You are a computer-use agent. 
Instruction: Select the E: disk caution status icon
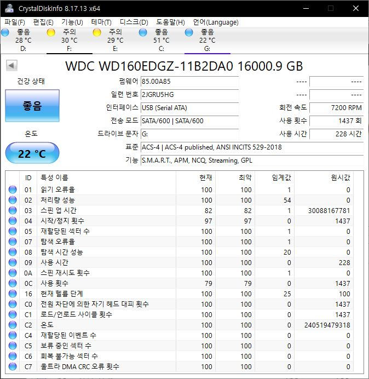97,32
